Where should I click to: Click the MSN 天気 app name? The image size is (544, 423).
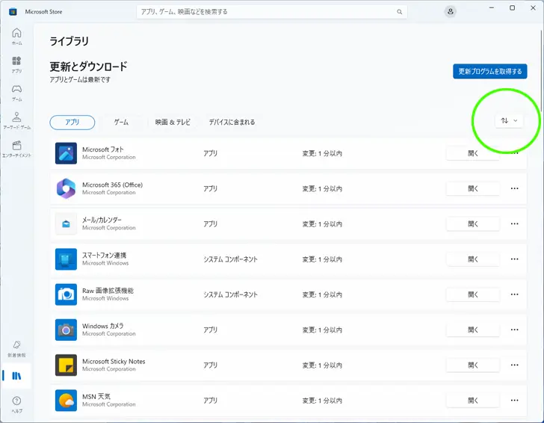point(96,396)
